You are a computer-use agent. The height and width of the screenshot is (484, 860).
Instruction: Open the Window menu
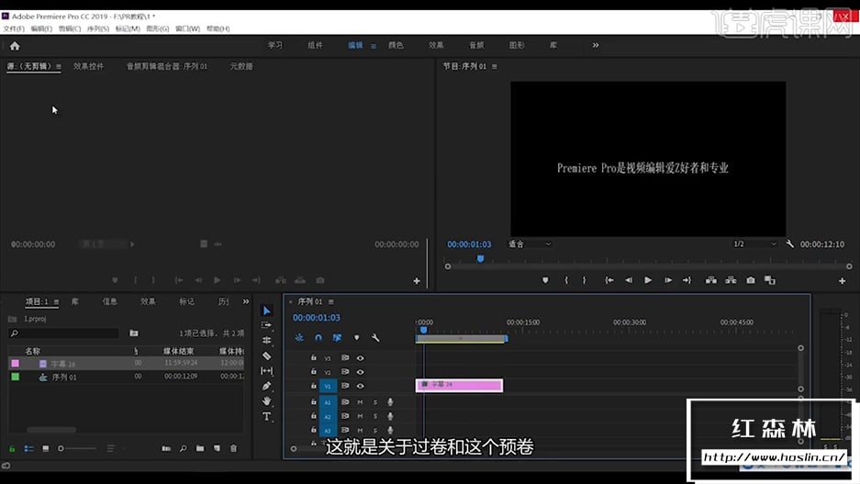point(187,28)
